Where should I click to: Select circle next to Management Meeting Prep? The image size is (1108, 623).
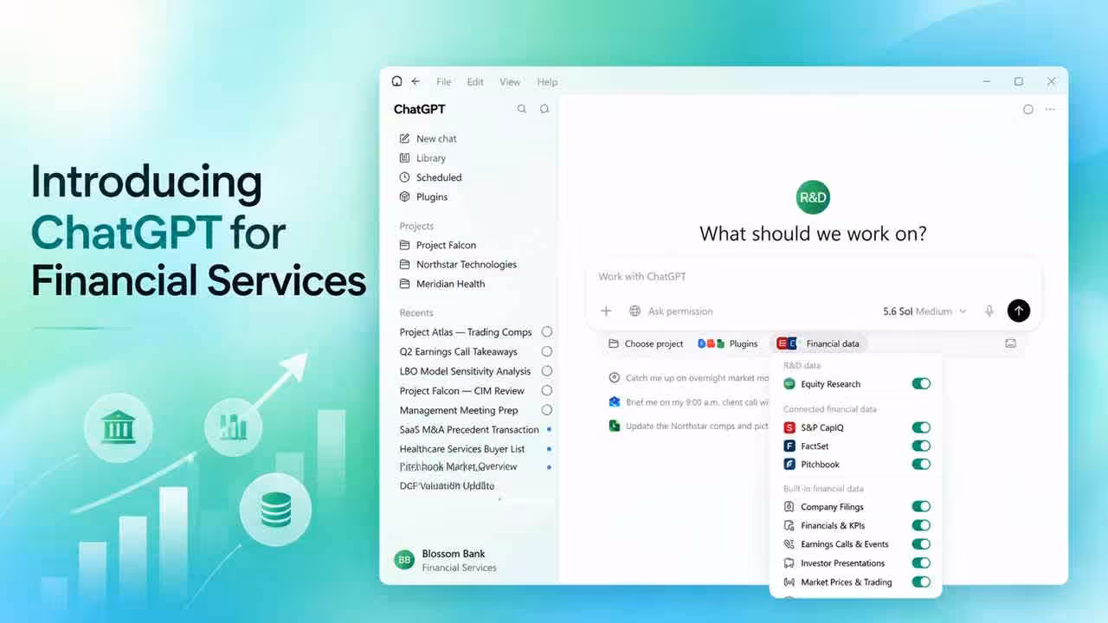pos(546,410)
